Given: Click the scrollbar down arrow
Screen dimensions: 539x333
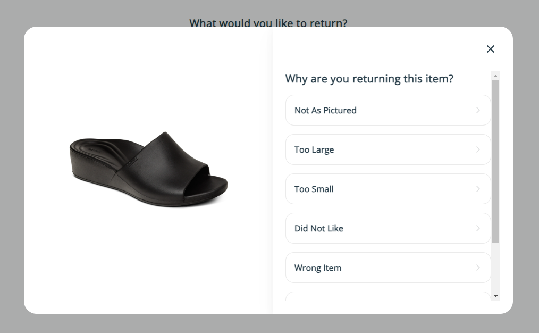Looking at the screenshot, I should 495,296.
